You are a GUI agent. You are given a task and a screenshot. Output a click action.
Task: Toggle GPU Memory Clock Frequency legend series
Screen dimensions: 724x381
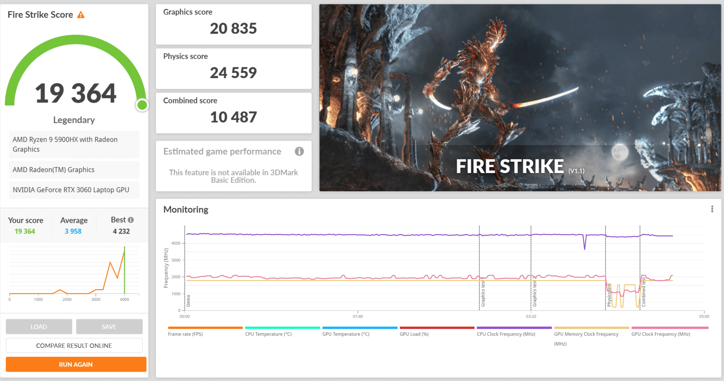592,336
